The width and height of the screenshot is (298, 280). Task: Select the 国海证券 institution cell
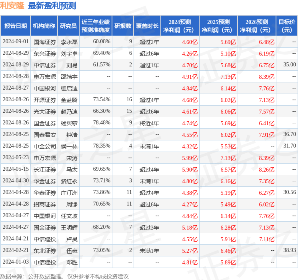45,42
